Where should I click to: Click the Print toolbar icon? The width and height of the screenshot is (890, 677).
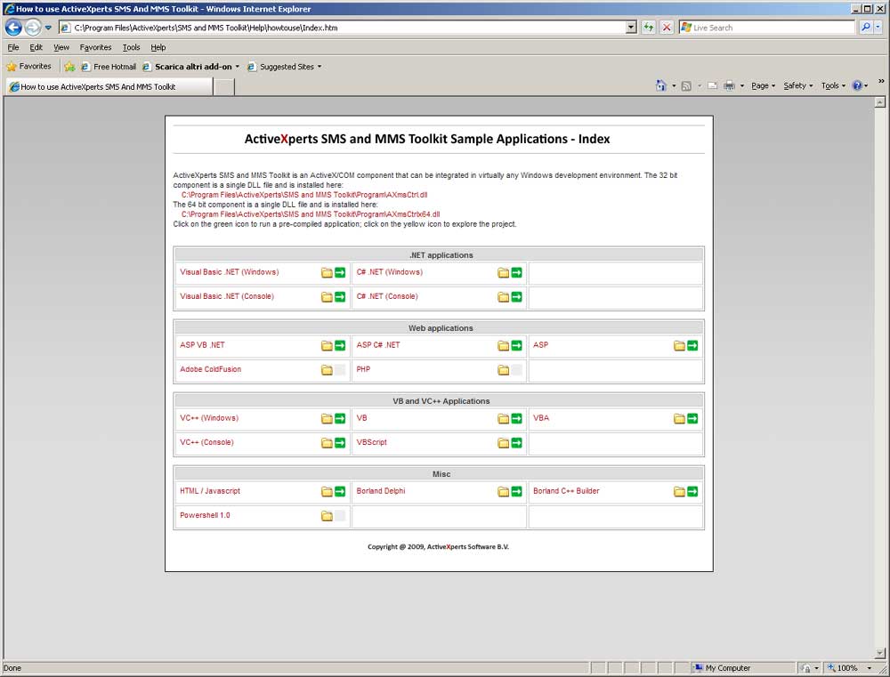tap(730, 85)
